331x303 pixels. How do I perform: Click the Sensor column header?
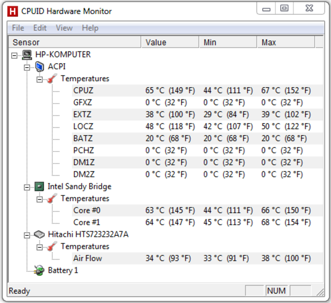[x=75, y=42]
